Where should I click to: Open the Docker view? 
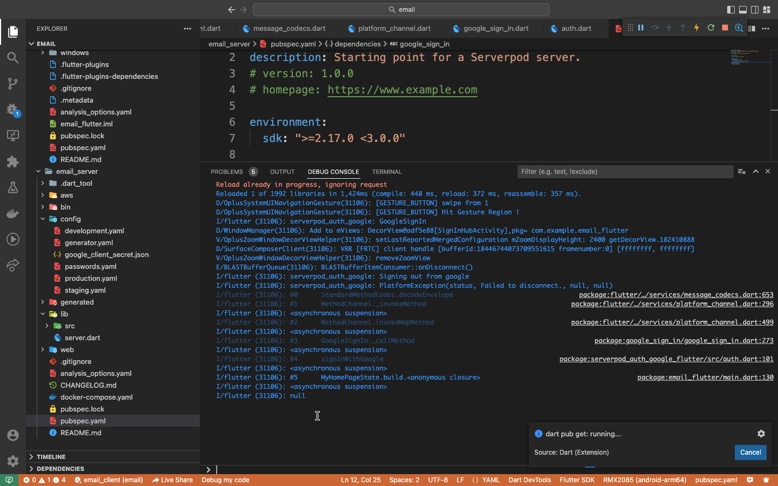coord(13,213)
